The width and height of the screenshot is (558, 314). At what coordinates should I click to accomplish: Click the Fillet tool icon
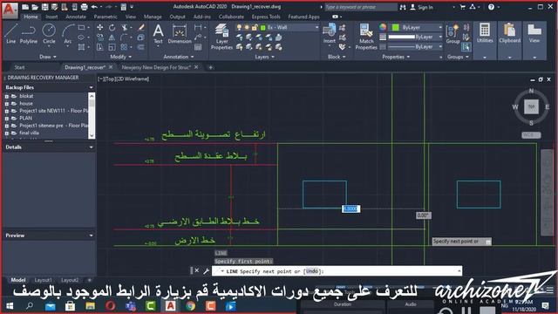[124, 38]
